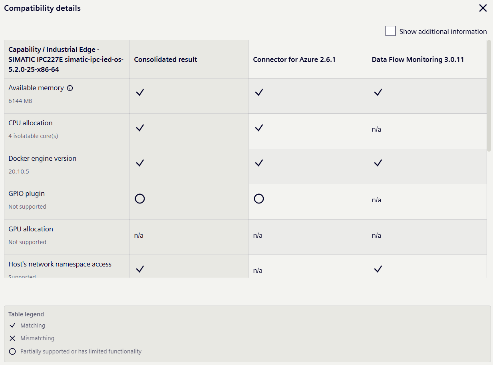Click the Docker engine version row label

coord(42,158)
